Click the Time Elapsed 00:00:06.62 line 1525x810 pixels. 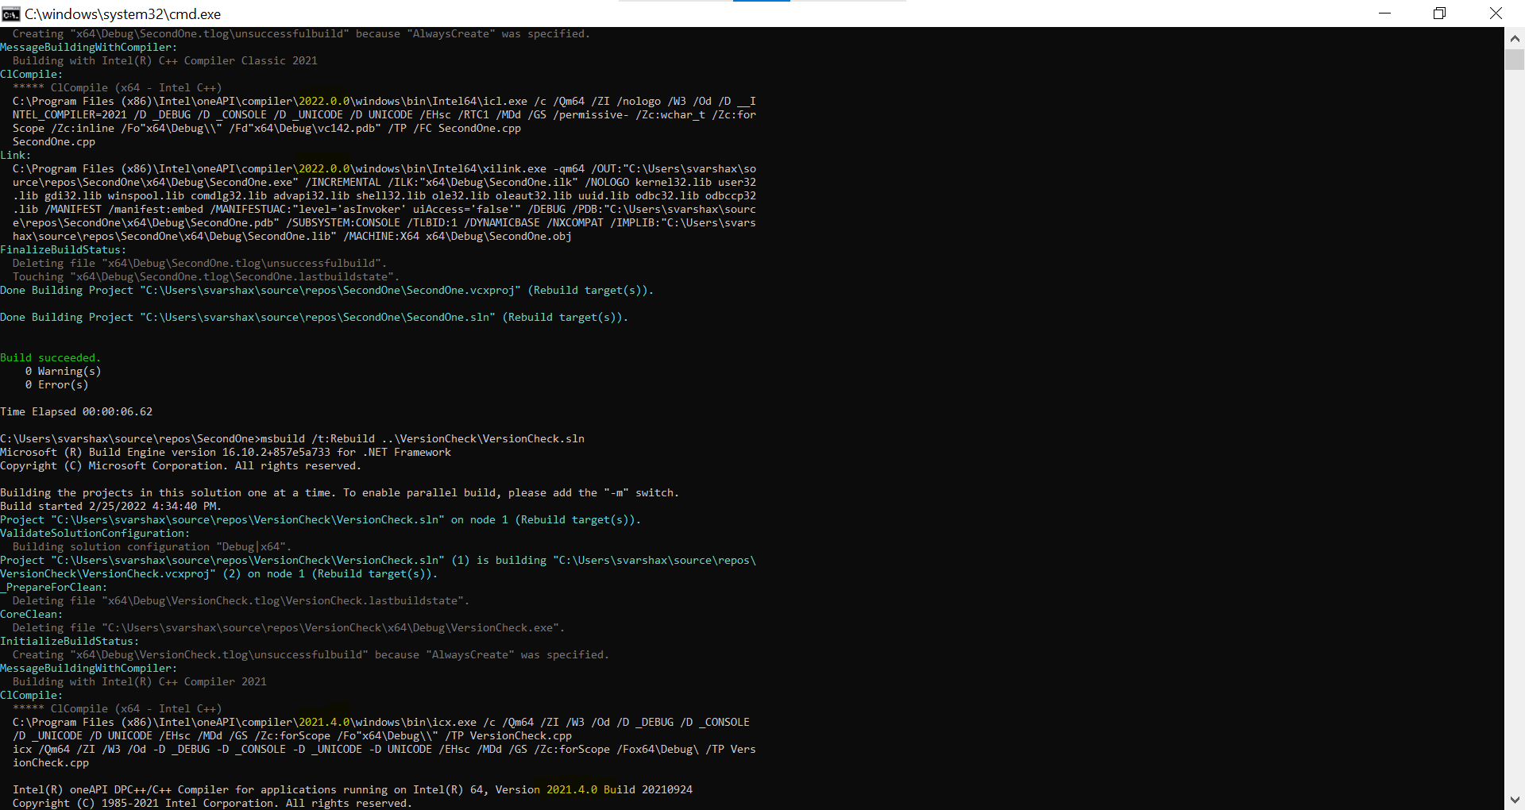coord(75,411)
